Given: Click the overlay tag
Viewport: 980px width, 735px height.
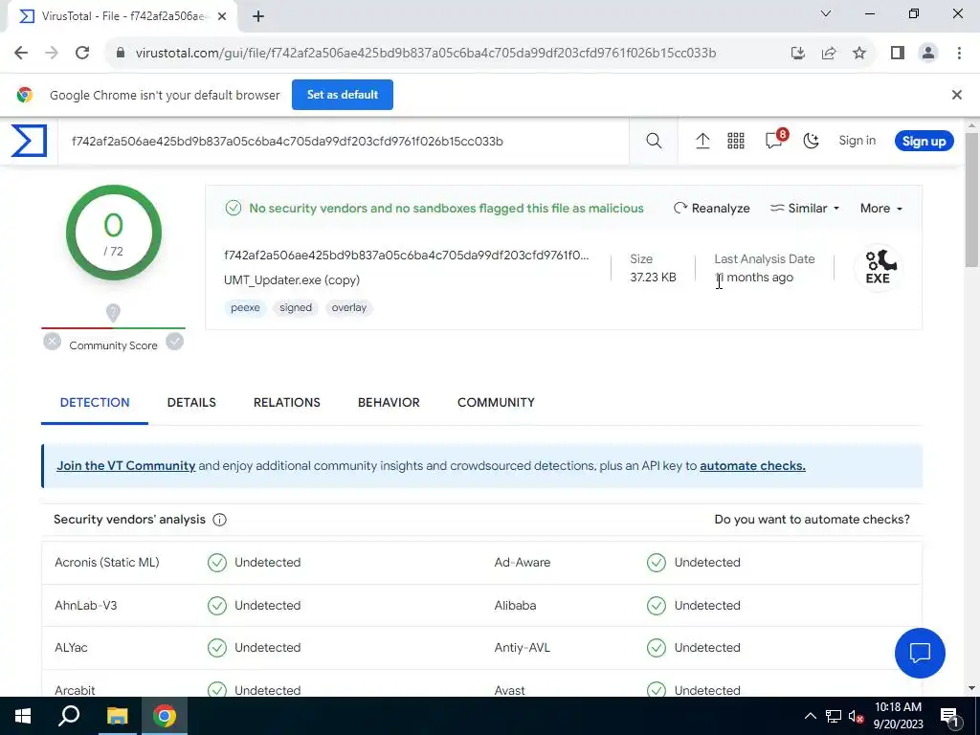Looking at the screenshot, I should [348, 307].
